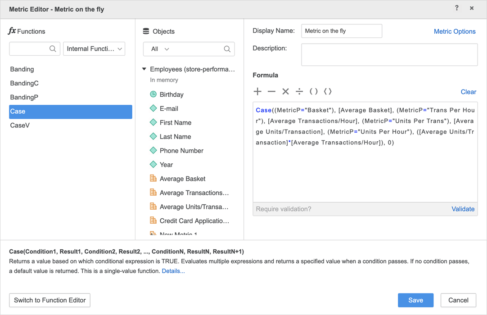Viewport: 487px width, 315px height.
Task: Insert the minus operator into formula
Action: pyautogui.click(x=271, y=92)
